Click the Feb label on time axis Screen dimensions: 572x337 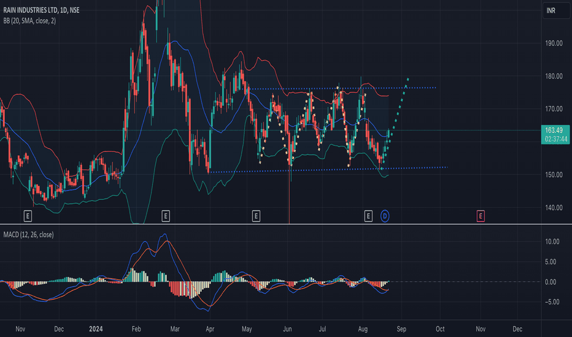[x=136, y=329]
